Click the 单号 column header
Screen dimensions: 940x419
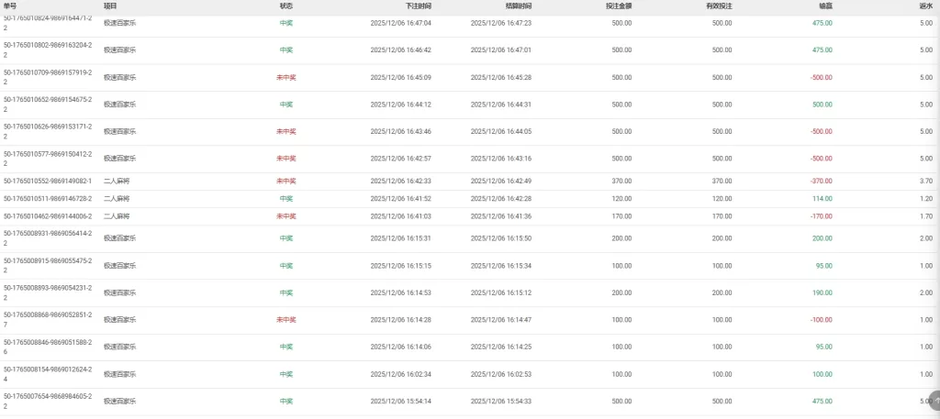pos(10,6)
